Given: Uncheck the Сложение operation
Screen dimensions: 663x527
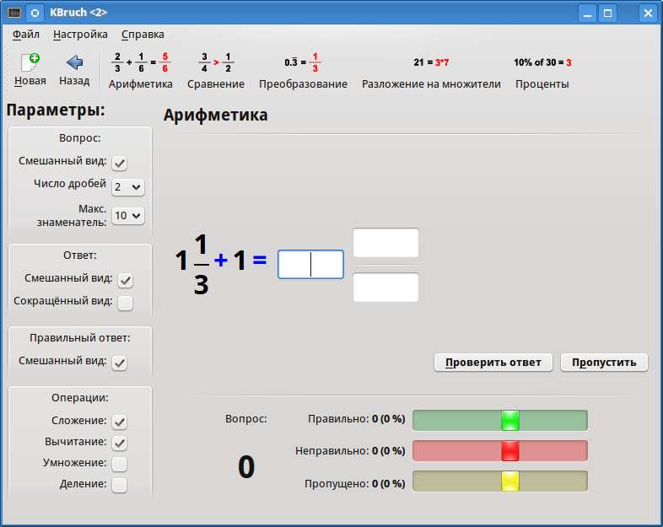Looking at the screenshot, I should pyautogui.click(x=119, y=422).
